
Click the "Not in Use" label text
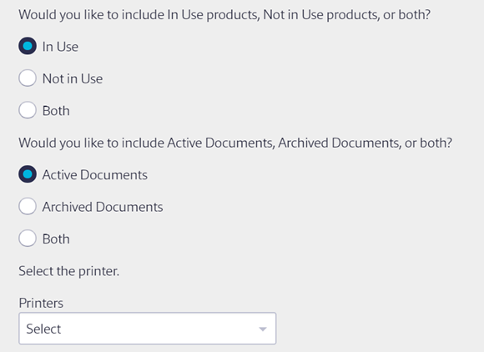pos(73,78)
